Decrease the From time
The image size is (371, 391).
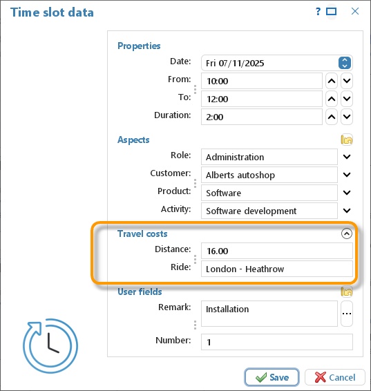(347, 81)
